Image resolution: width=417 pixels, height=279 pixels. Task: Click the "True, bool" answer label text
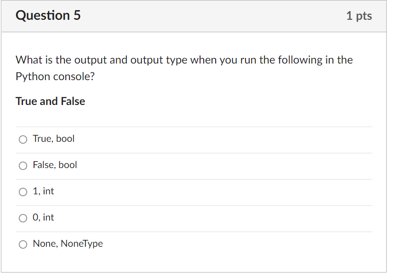(x=53, y=139)
